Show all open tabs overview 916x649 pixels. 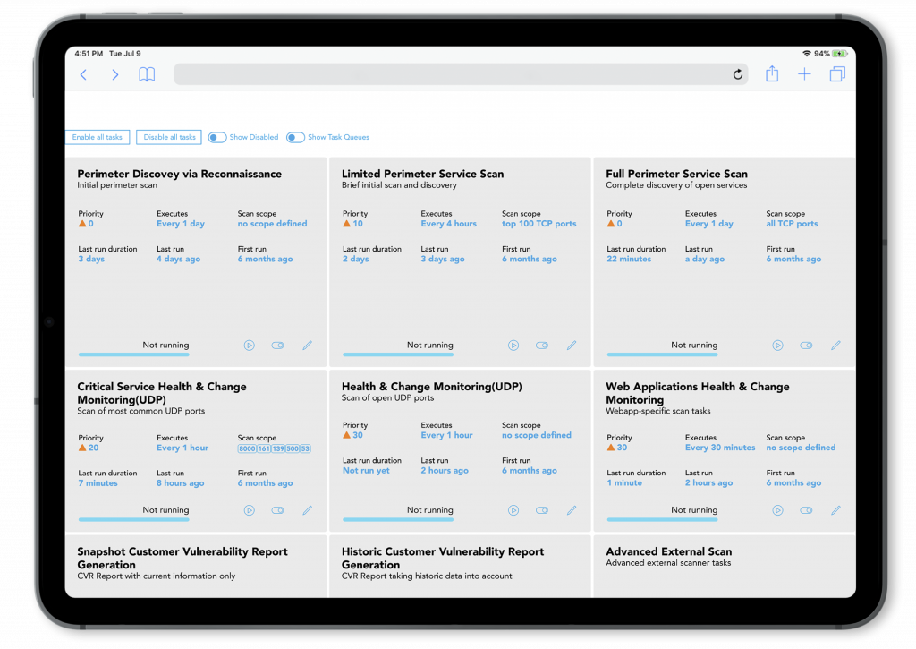(x=837, y=75)
